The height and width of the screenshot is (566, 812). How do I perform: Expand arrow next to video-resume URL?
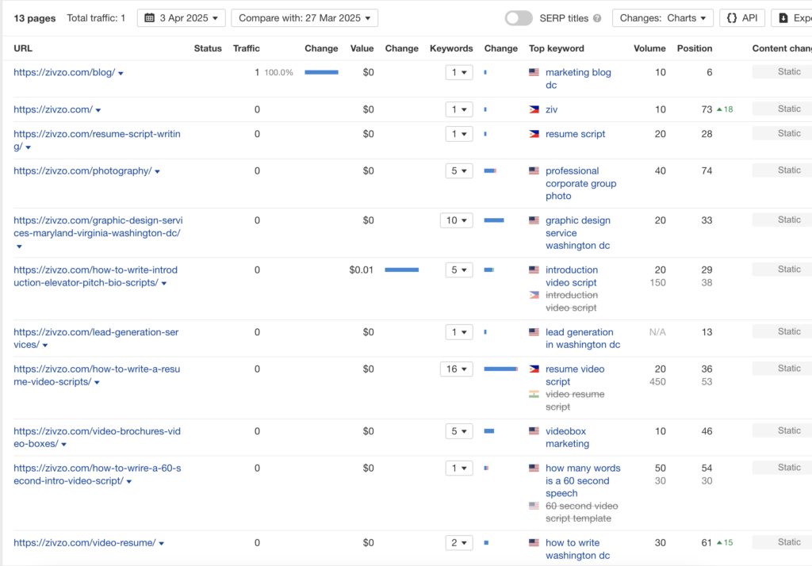coord(162,544)
